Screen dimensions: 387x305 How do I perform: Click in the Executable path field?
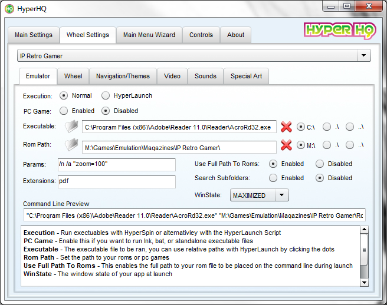[179, 127]
